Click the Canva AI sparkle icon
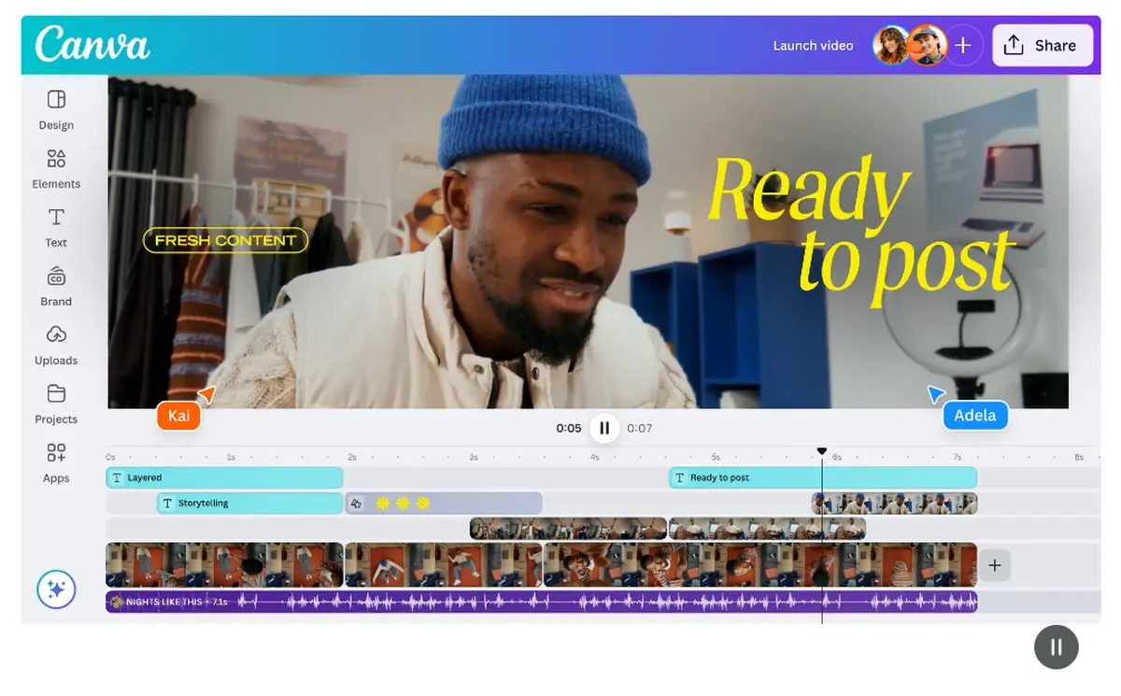This screenshot has height=696, width=1121. tap(55, 589)
